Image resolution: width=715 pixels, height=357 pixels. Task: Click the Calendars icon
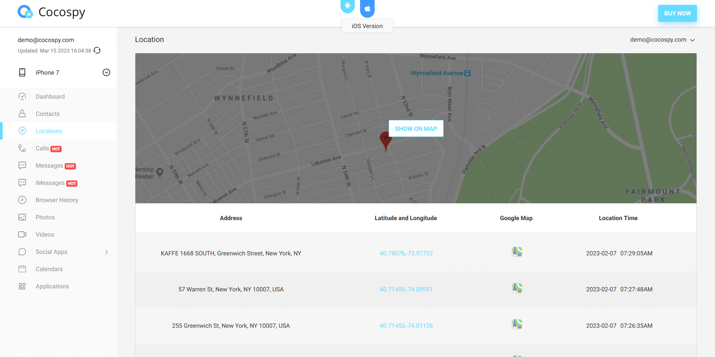(22, 269)
